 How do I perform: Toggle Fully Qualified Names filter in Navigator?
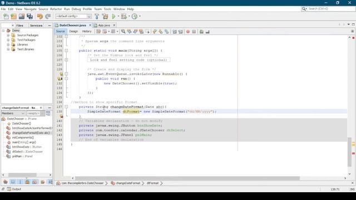(x=42, y=182)
